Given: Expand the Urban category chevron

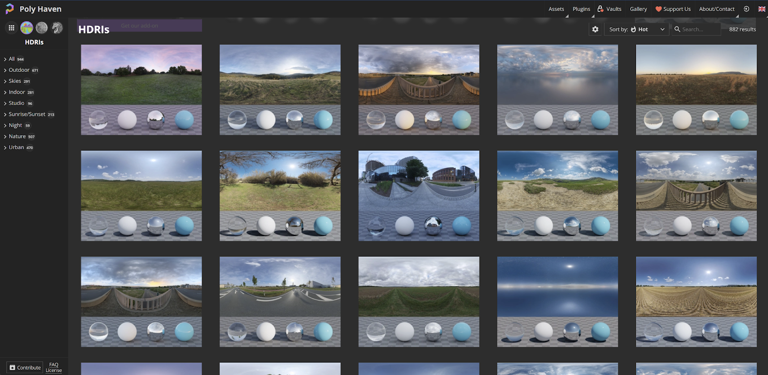Looking at the screenshot, I should click(x=5, y=148).
